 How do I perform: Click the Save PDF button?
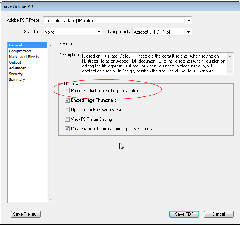point(184,214)
